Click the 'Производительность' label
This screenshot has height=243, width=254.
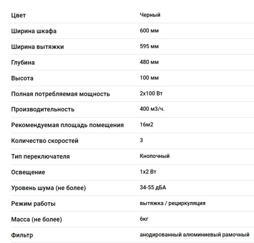pos(43,109)
